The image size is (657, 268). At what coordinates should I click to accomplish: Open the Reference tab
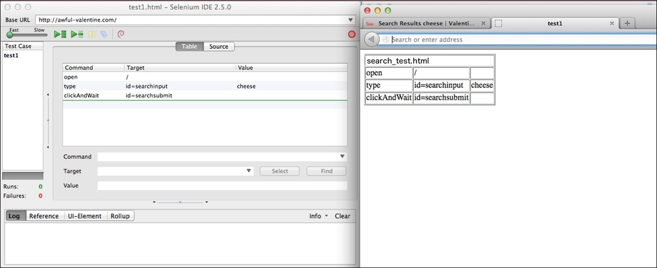coord(44,216)
